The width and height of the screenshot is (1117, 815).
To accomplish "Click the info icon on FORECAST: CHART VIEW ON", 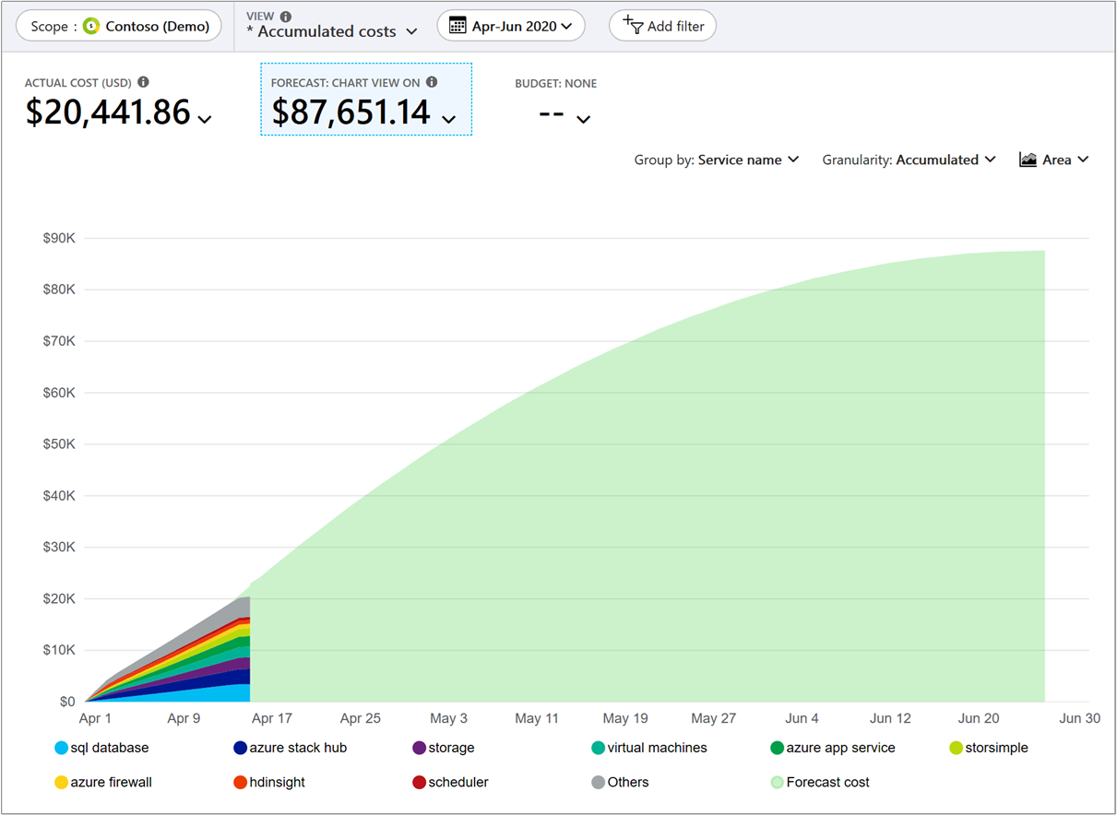I will 432,81.
